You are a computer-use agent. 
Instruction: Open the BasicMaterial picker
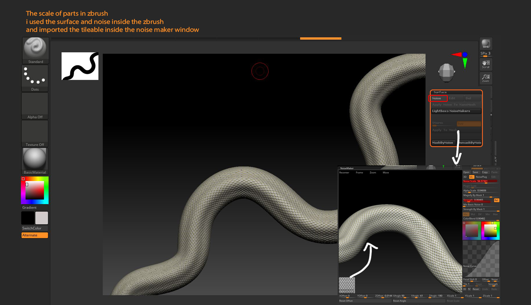tap(35, 159)
